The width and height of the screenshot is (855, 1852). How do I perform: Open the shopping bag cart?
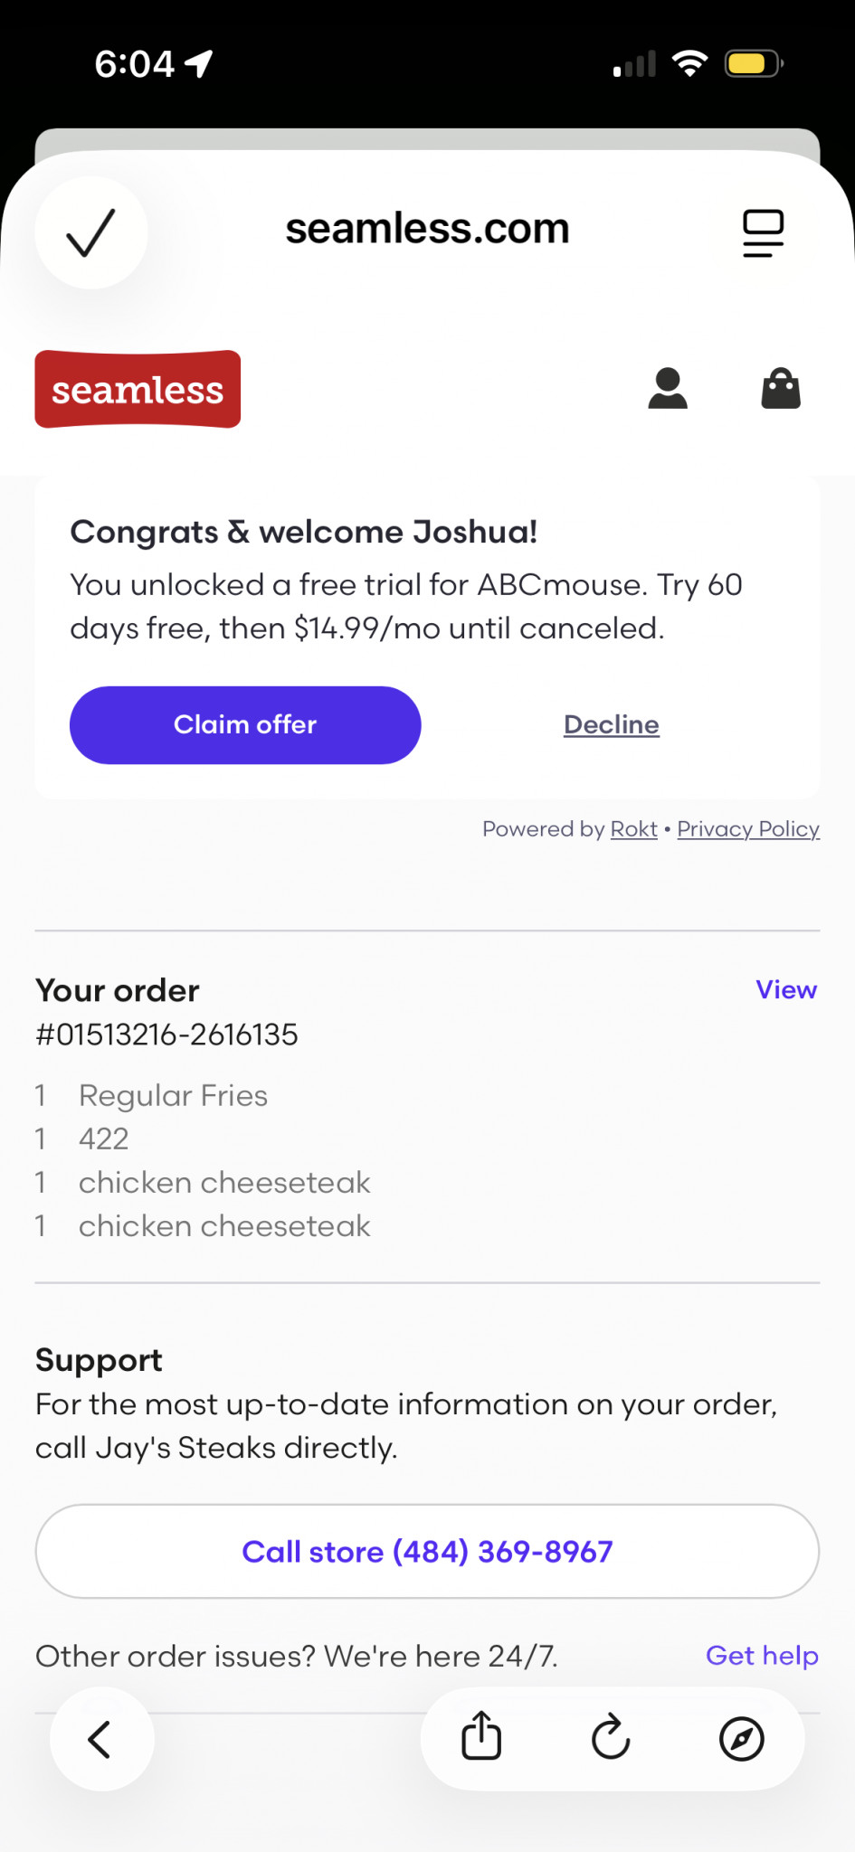781,389
